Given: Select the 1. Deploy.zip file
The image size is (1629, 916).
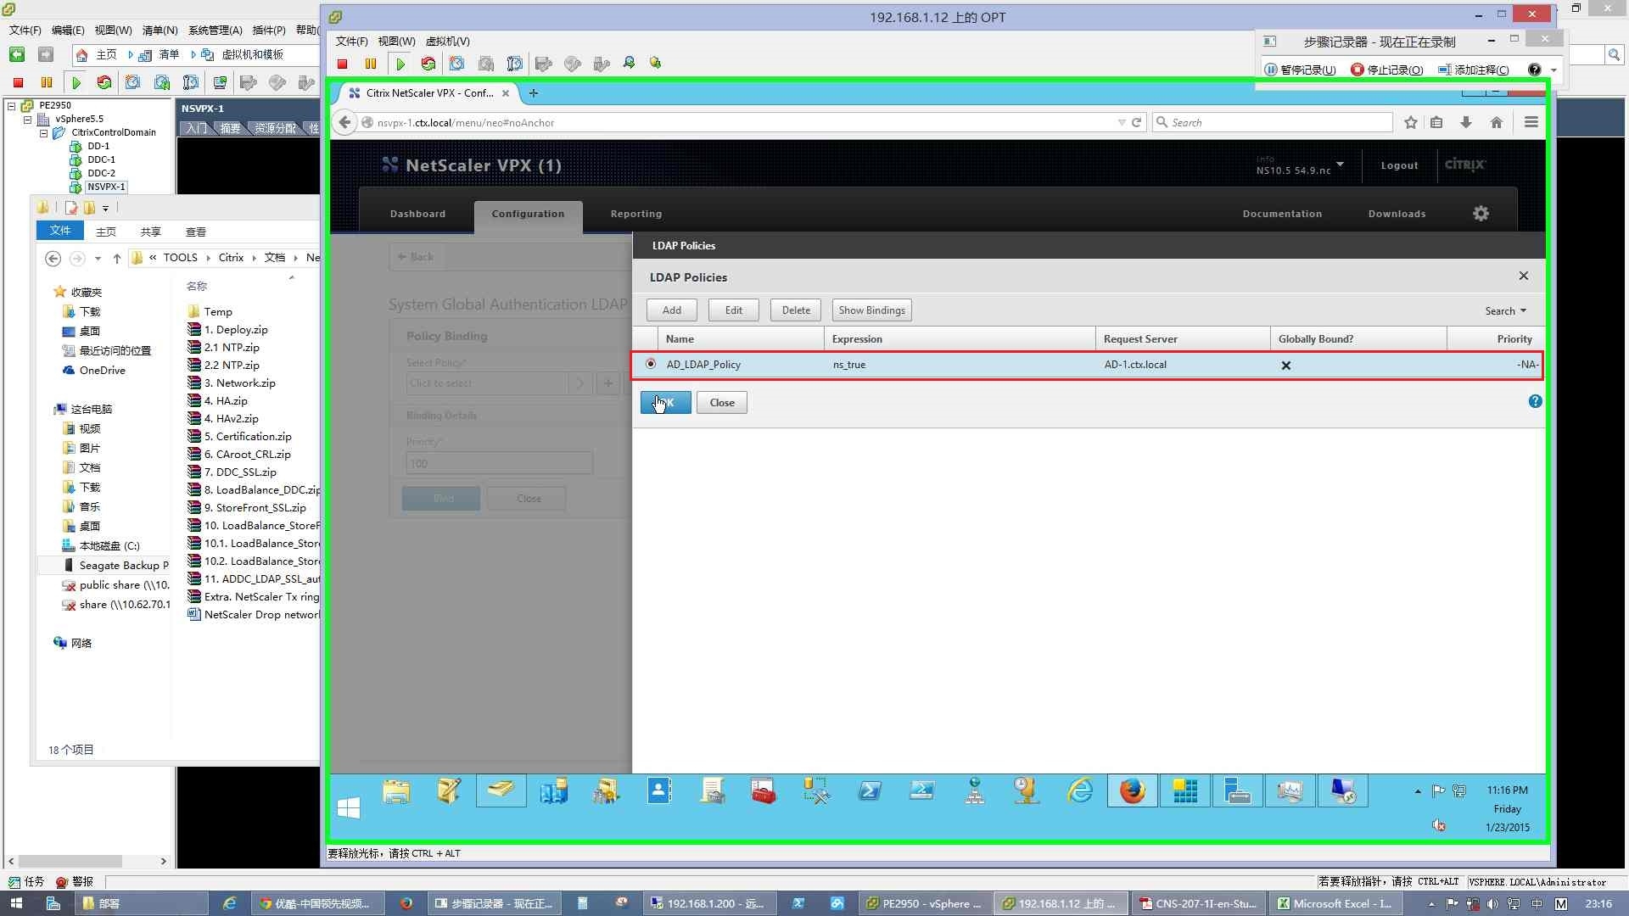Looking at the screenshot, I should click(x=235, y=330).
